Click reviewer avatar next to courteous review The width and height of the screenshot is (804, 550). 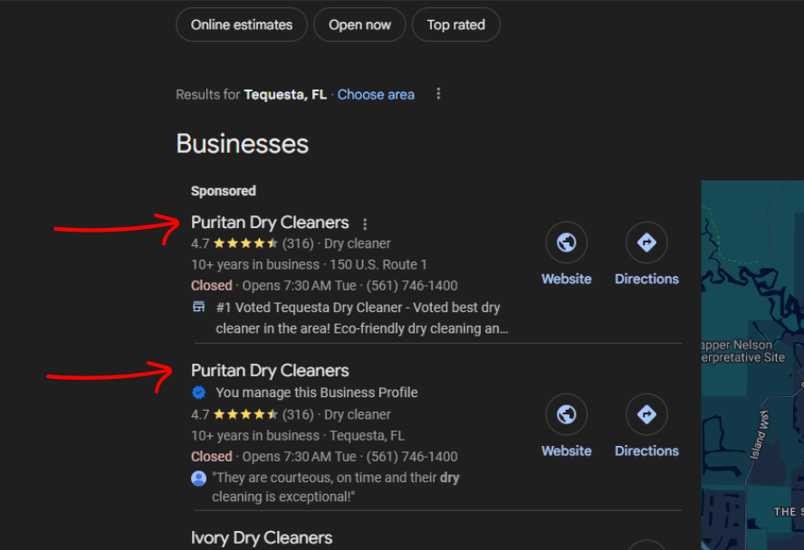point(199,478)
